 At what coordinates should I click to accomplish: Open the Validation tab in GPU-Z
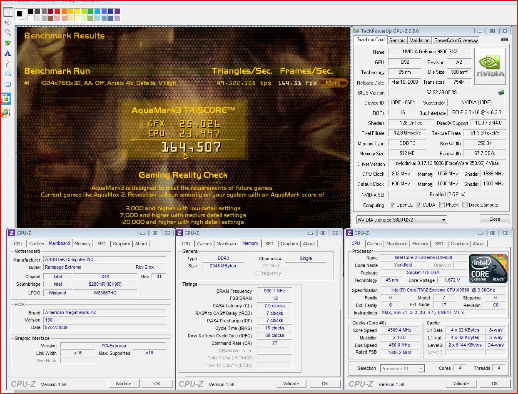419,40
